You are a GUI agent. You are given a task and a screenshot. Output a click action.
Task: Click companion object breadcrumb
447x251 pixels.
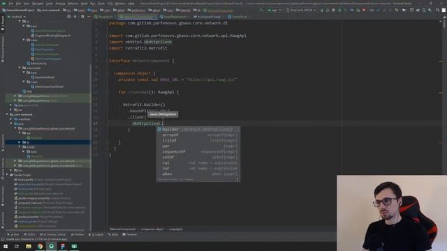(x=152, y=229)
